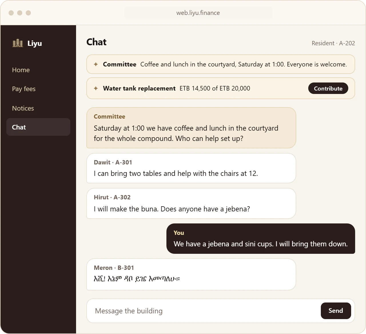
Task: Contribute to the water tank replacement
Action: pyautogui.click(x=328, y=88)
